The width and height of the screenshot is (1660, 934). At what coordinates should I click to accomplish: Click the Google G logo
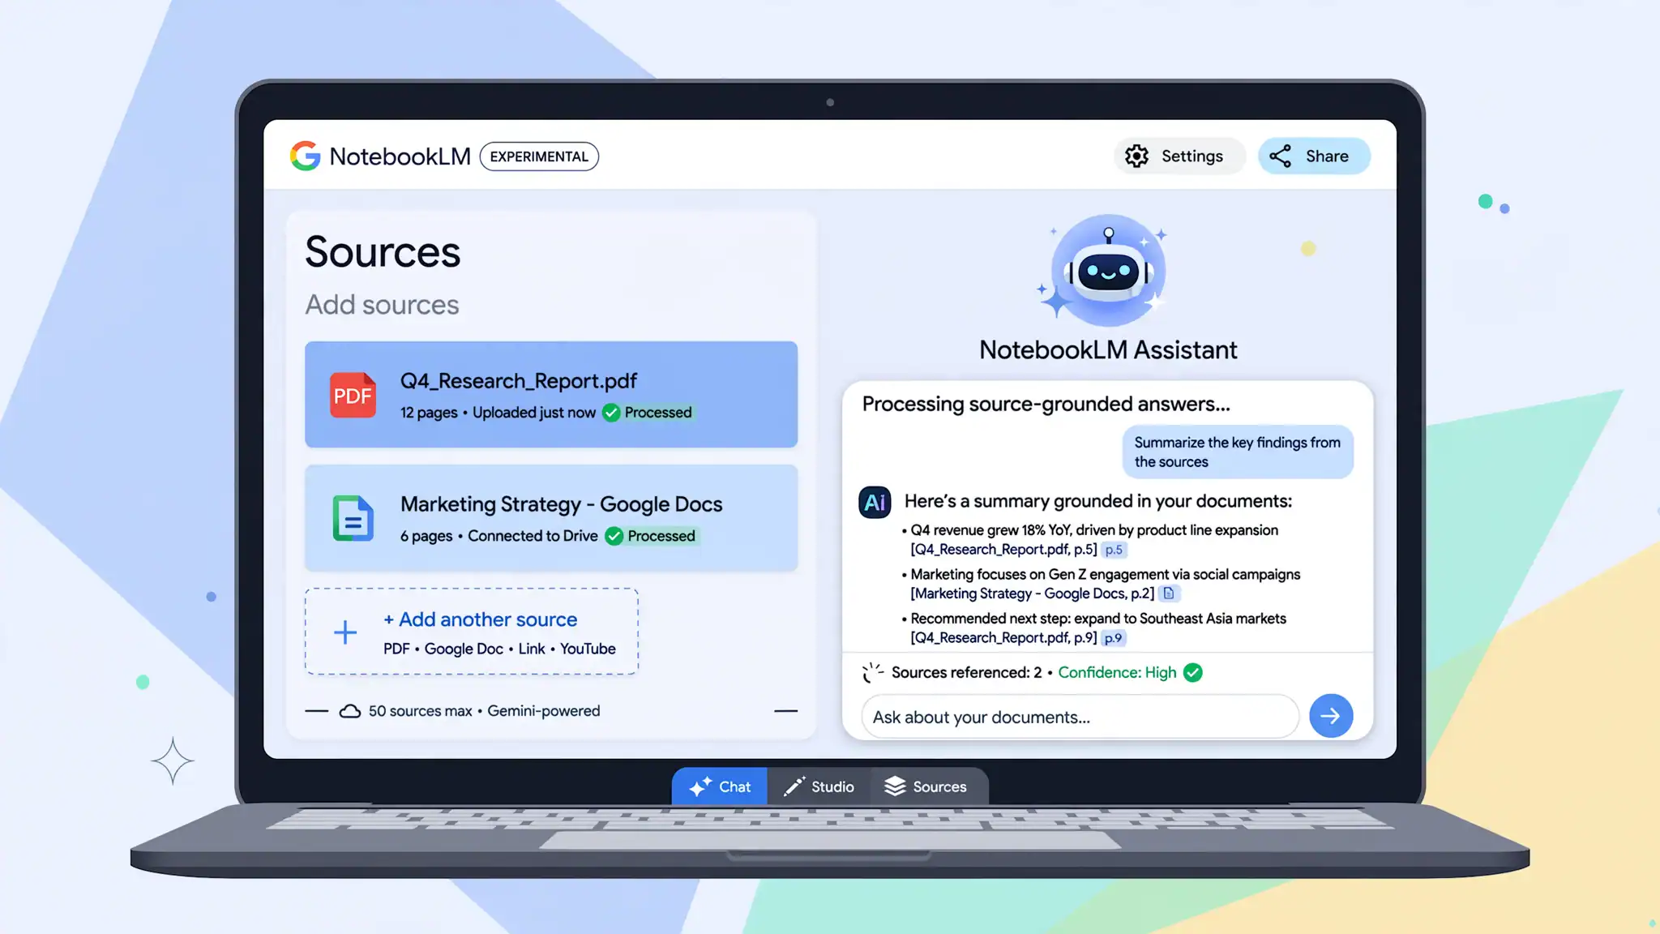(306, 156)
